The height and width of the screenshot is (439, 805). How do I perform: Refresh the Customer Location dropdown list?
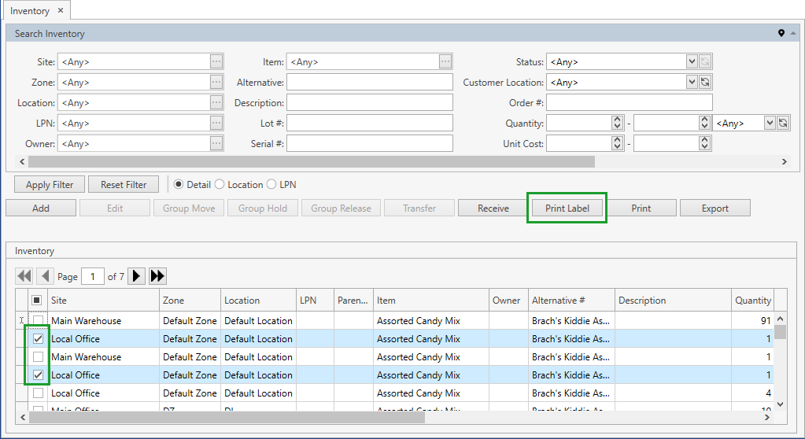click(x=705, y=82)
